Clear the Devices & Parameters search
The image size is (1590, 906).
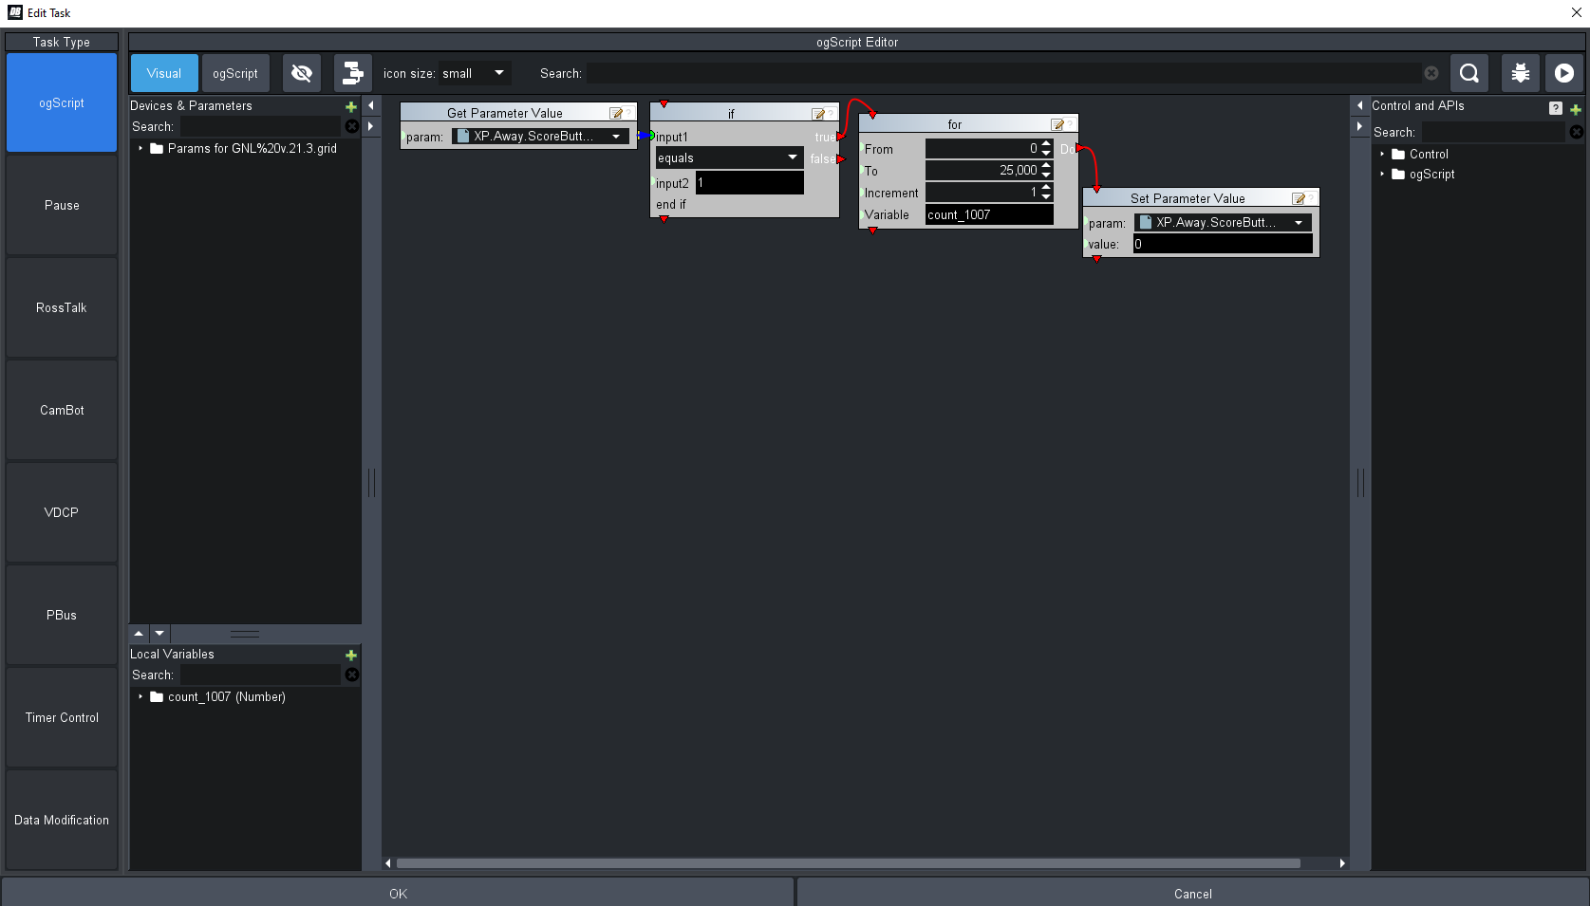click(352, 126)
